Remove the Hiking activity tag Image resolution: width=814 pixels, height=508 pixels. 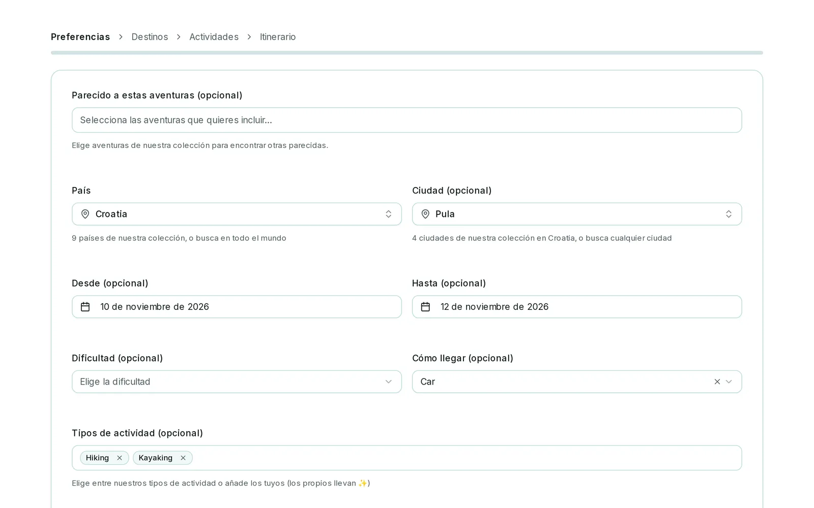[120, 458]
